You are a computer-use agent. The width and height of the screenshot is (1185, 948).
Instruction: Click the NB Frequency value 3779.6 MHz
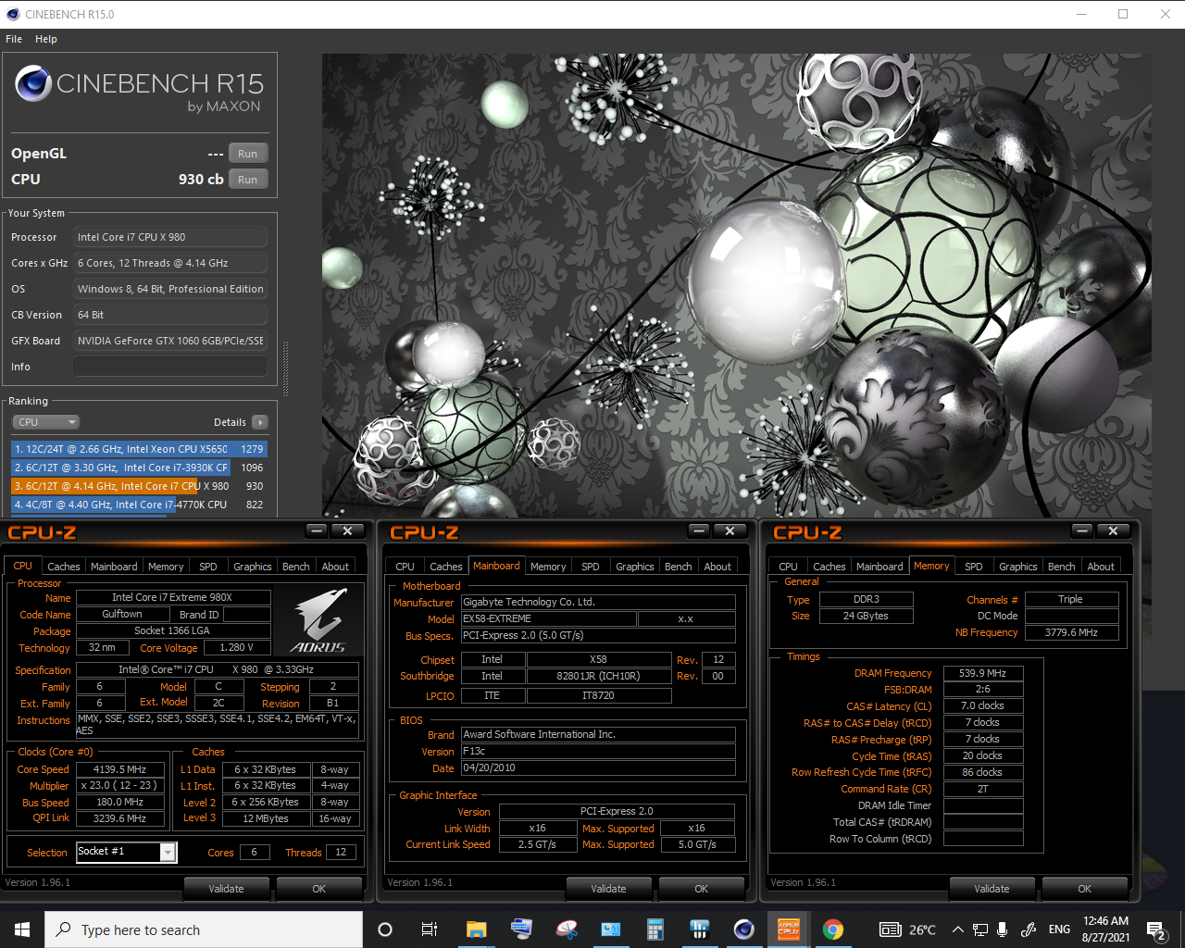click(x=1071, y=632)
